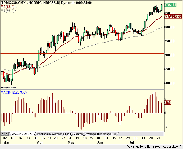183x149 pixels.
Task: Click the left scroll arrow beside study tabs
Action: pyautogui.click(x=3, y=134)
